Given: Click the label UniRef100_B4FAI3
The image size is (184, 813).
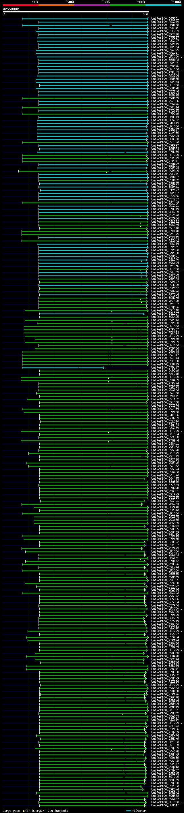Looking at the screenshot, I should (165, 123).
